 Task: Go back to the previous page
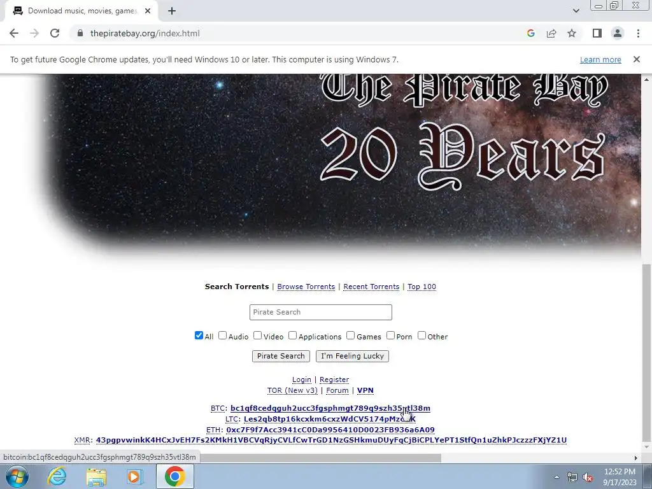point(14,33)
